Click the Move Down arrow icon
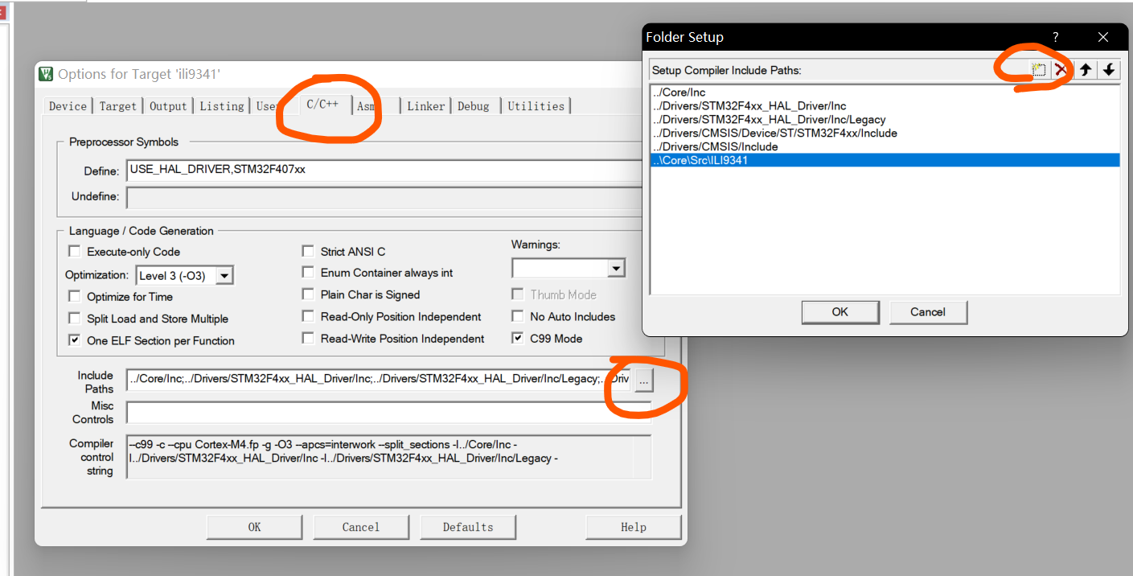This screenshot has width=1133, height=576. [1109, 70]
